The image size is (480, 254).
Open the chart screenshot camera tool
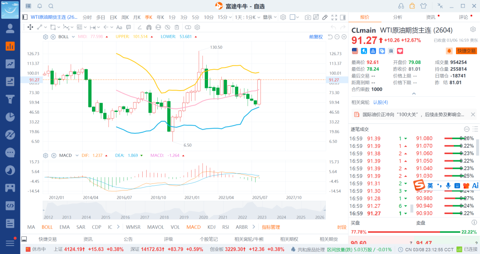coord(308,17)
